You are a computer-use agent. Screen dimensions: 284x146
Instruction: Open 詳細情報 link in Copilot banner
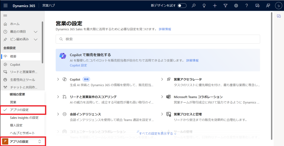pyautogui.click(x=192, y=60)
